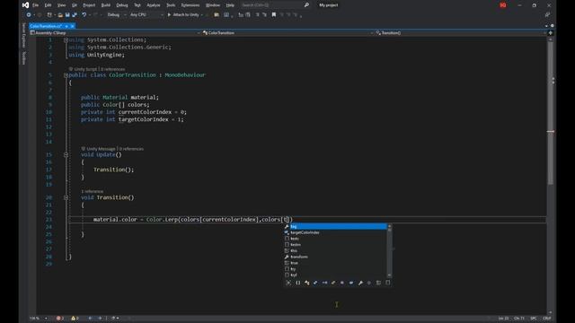Screen dimensions: 575x323
Task: Open the Debug menu
Action: (x=122, y=5)
